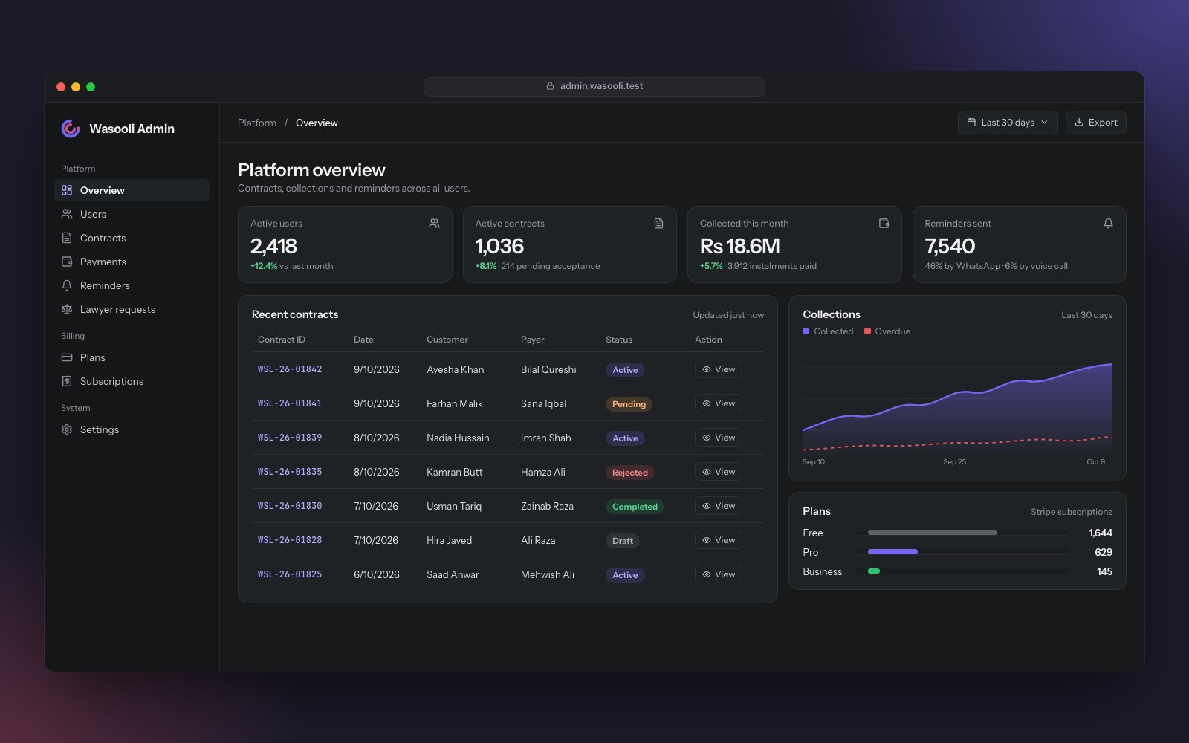Viewport: 1189px width, 743px height.
Task: Click the Payments wallet icon in sidebar
Action: tap(67, 262)
